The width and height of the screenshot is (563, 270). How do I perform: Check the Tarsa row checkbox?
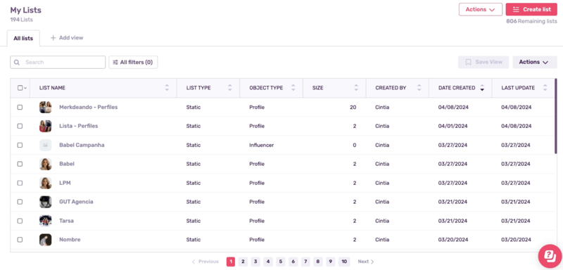tap(20, 221)
